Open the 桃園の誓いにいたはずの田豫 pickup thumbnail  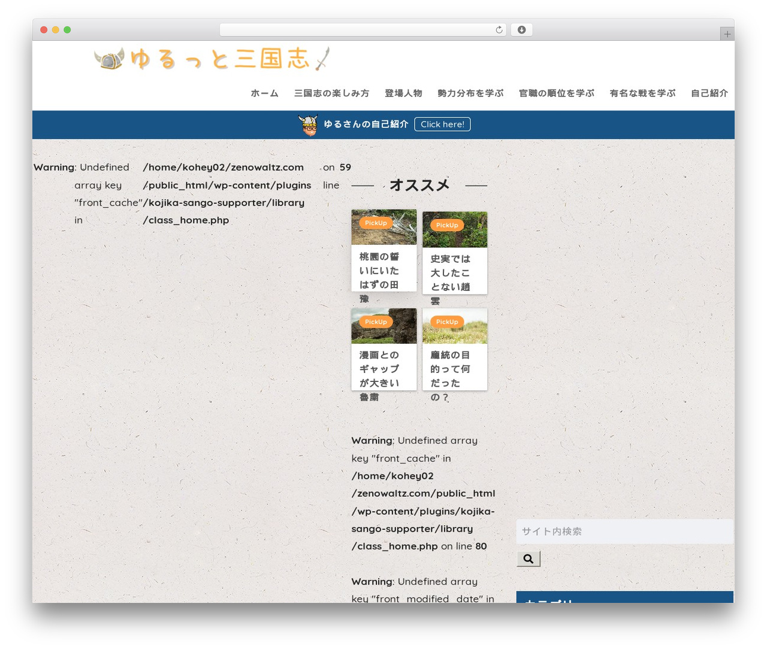pos(384,227)
